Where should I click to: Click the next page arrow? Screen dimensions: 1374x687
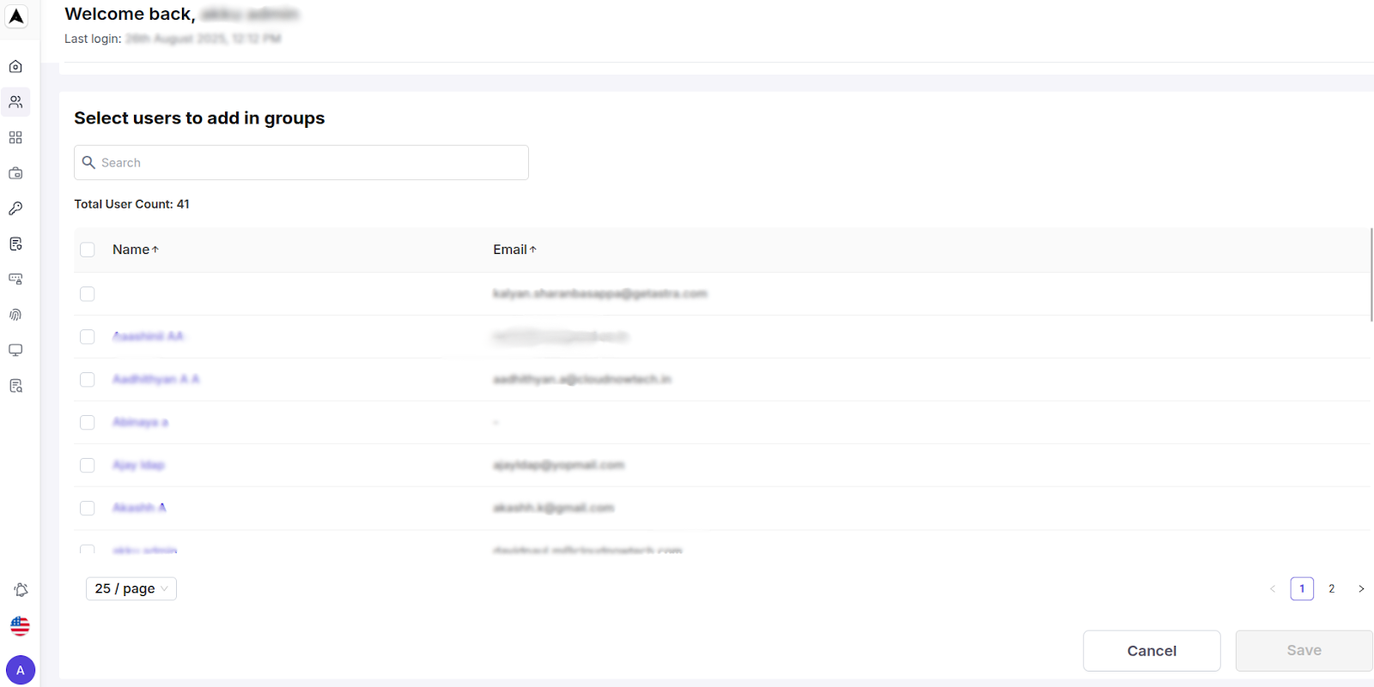(1361, 588)
